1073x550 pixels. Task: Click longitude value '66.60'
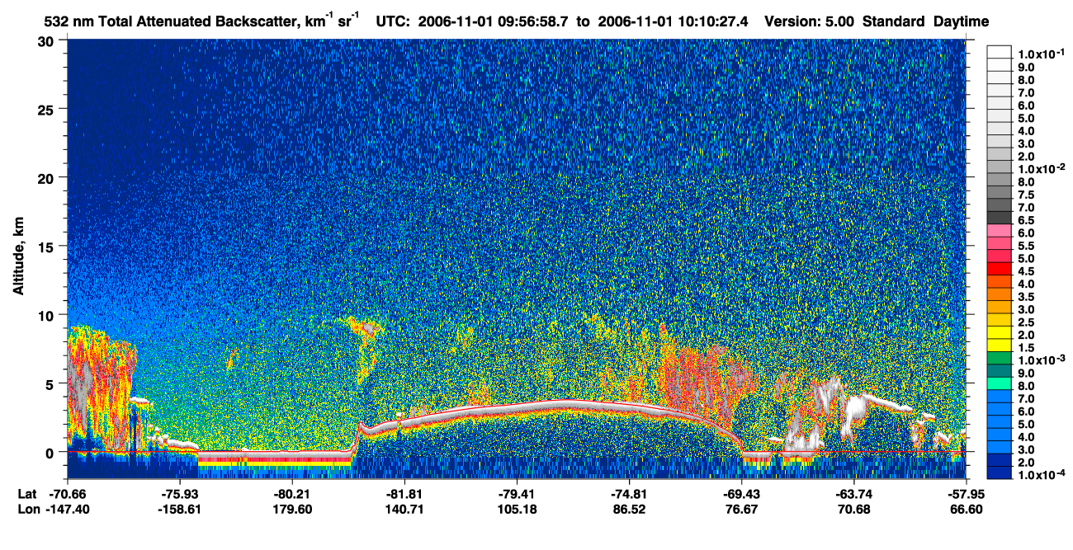coord(965,510)
